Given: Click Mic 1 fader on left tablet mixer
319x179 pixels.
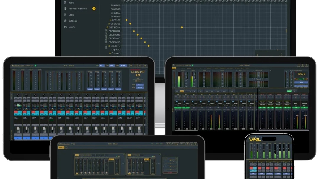Looking at the screenshot, I should [18, 128].
